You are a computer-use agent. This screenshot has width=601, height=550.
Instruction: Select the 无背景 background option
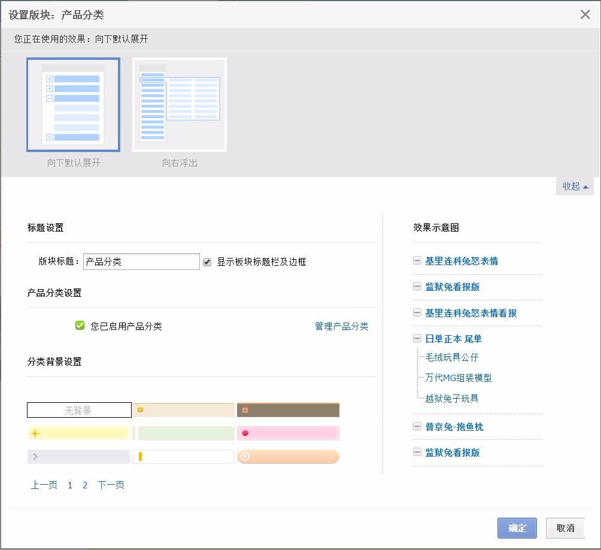click(x=78, y=410)
